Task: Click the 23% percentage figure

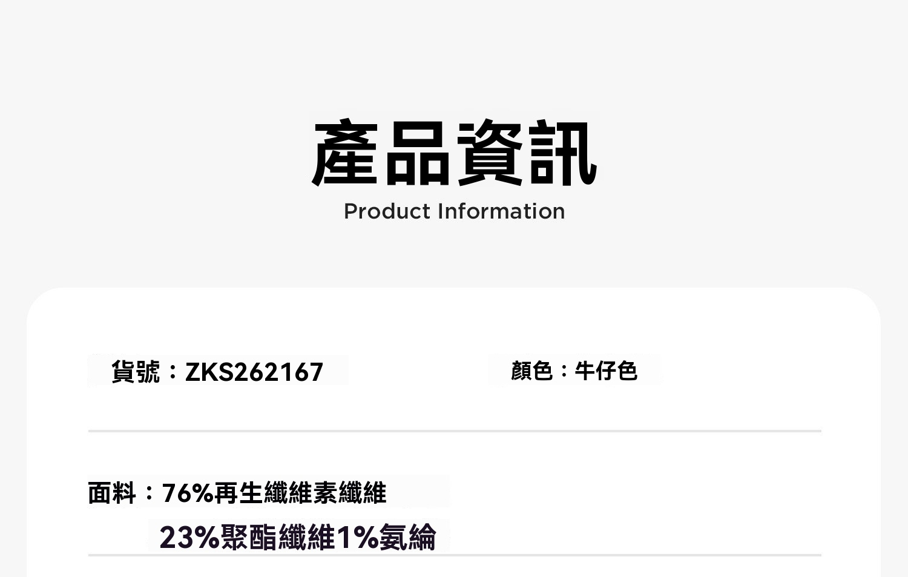Action: pos(189,537)
